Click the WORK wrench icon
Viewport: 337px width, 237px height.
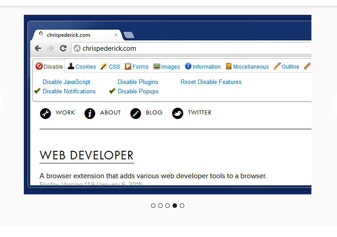(45, 114)
